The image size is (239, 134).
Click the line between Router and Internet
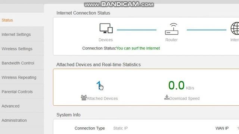click(207, 30)
